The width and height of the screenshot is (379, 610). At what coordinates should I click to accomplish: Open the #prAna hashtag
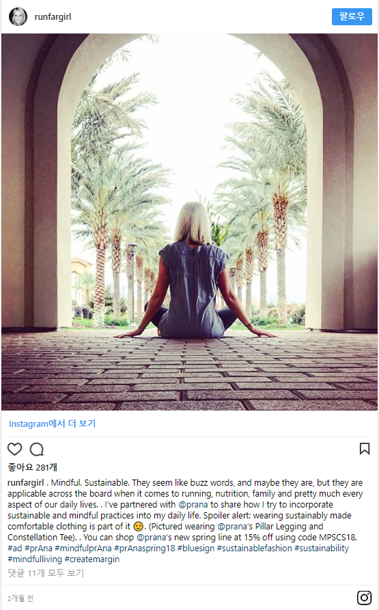pos(38,548)
